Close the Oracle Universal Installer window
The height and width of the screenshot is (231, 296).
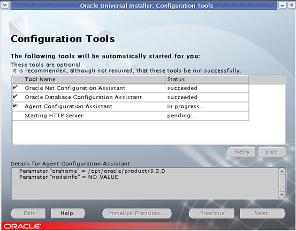pyautogui.click(x=291, y=5)
